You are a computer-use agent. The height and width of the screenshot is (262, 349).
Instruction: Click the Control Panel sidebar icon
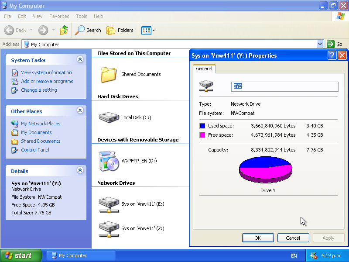pyautogui.click(x=15, y=150)
